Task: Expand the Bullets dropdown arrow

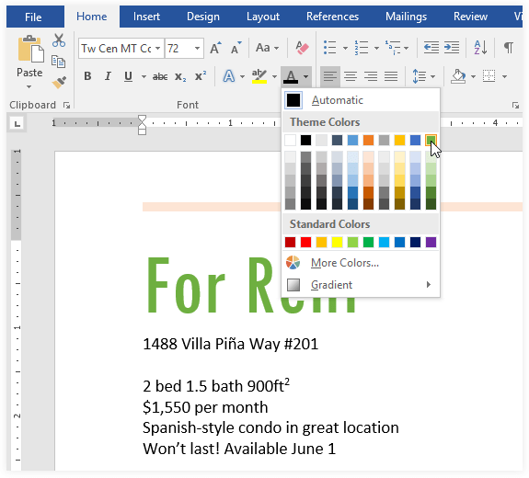Action: click(345, 48)
